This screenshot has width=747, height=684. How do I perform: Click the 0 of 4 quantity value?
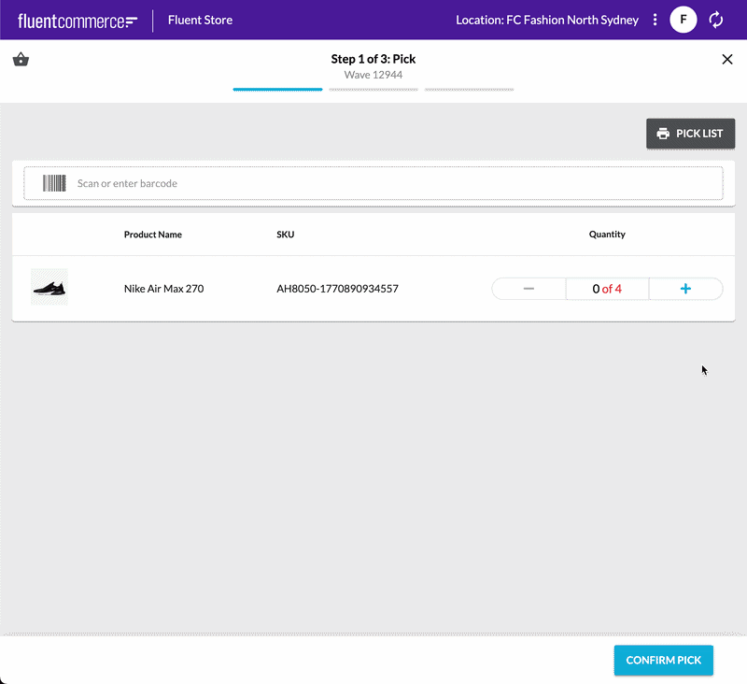point(607,289)
